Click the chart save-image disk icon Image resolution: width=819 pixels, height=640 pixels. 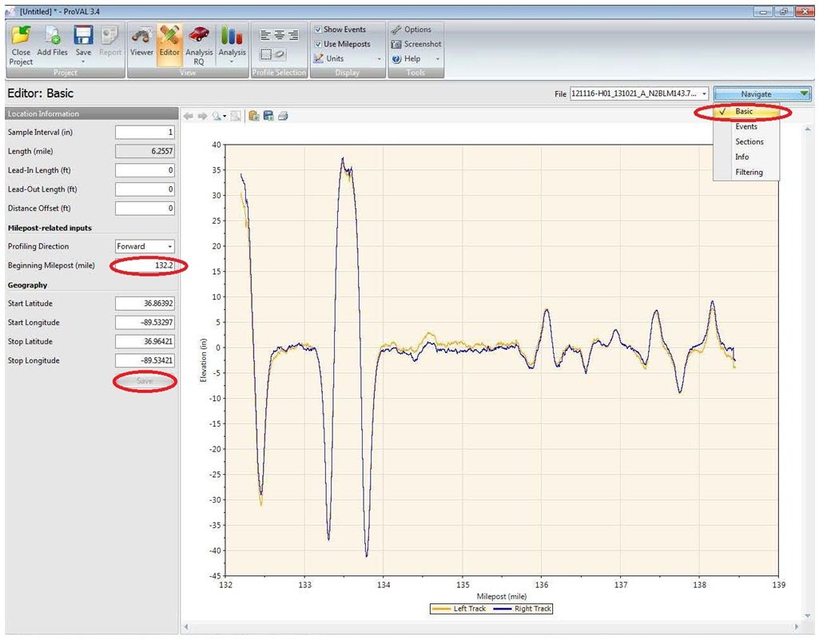pos(268,116)
